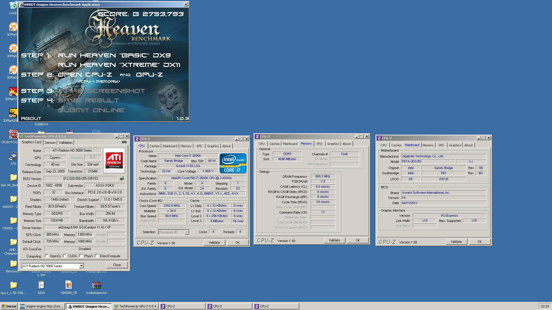The height and width of the screenshot is (310, 552).
Task: Click the Core Speed value 3392.6 MHz
Action: click(172, 206)
